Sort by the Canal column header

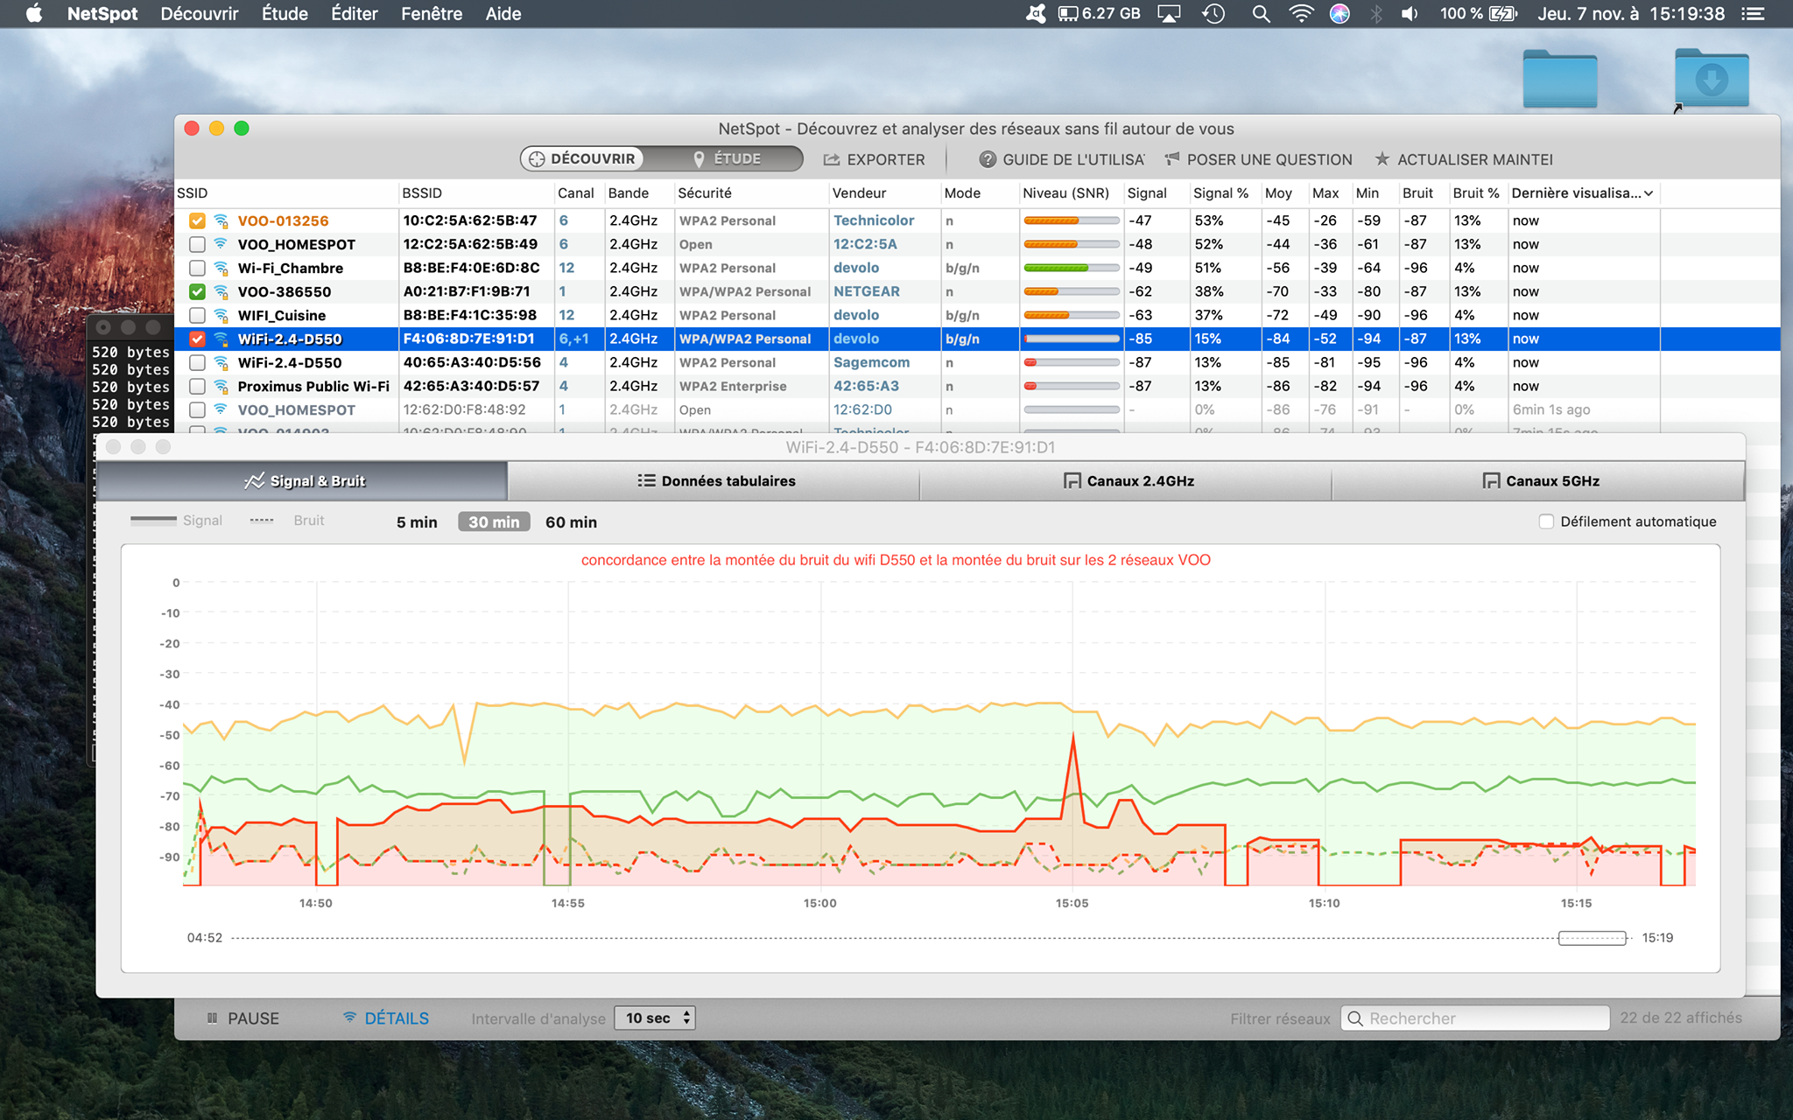point(576,193)
